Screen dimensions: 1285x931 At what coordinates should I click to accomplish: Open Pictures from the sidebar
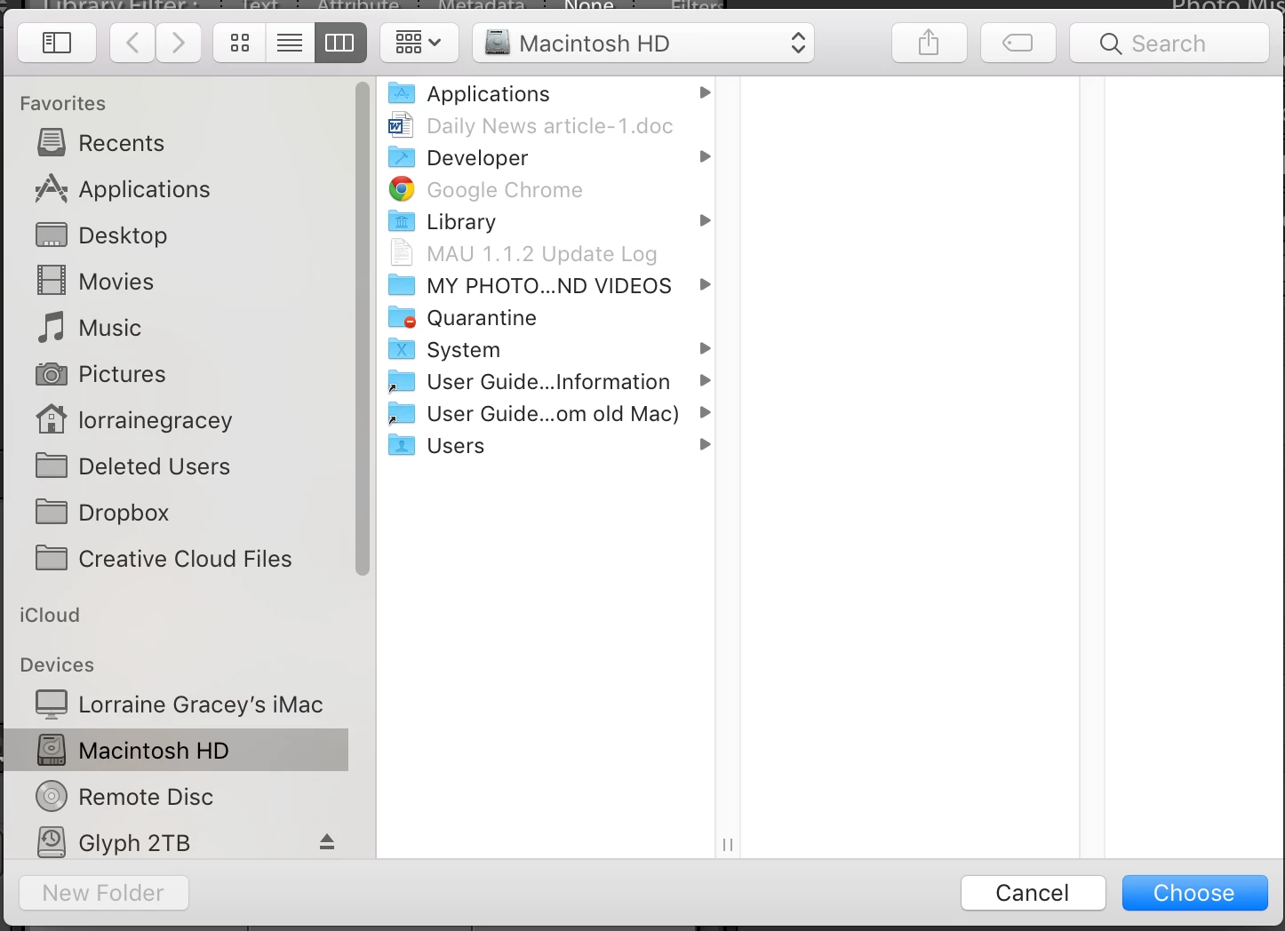tap(177, 374)
